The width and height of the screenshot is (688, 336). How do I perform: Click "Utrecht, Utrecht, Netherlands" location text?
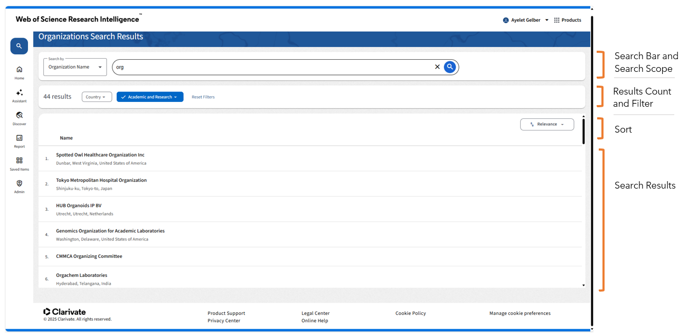[x=84, y=214]
